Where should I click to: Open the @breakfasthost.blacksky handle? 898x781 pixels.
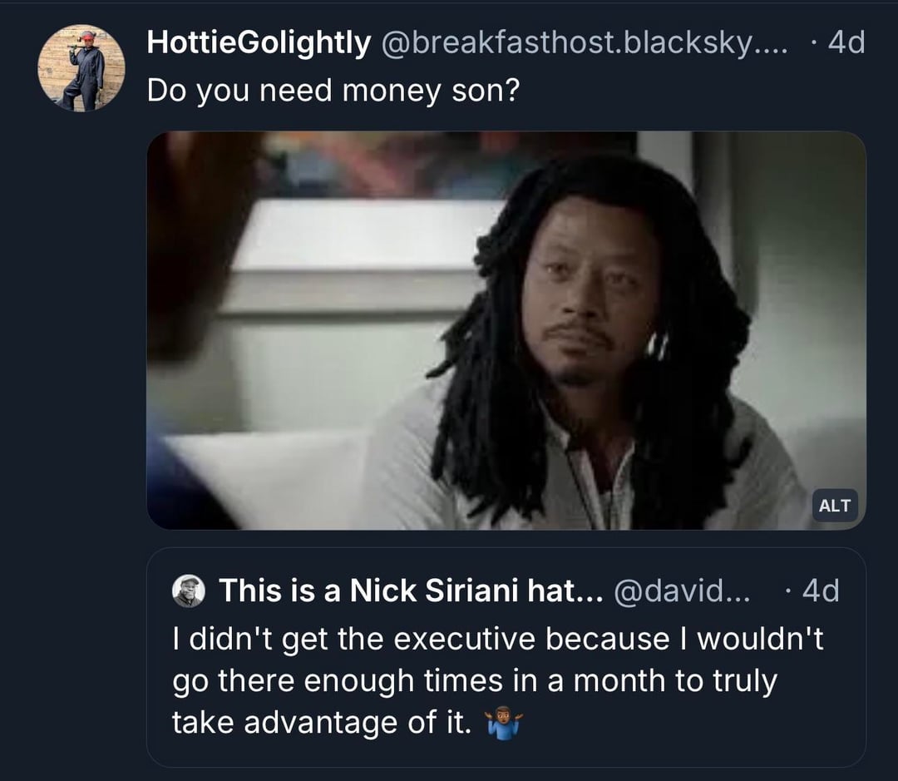click(565, 42)
